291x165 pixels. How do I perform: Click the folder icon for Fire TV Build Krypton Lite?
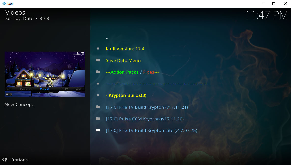[x=98, y=130]
